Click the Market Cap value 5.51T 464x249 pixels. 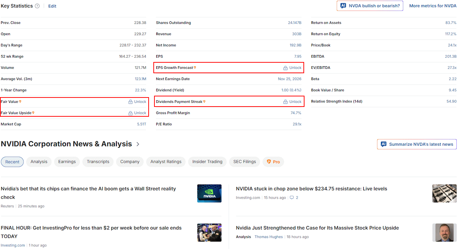(141, 124)
